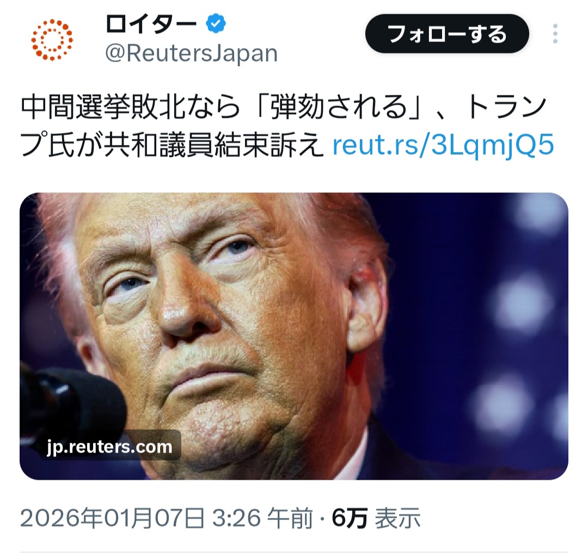Click the 6万 表示 view count
Viewport: 588px width, 556px height.
pos(376,518)
